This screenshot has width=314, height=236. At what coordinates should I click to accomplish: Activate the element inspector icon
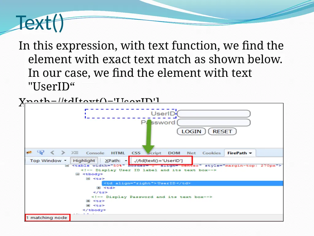point(41,152)
